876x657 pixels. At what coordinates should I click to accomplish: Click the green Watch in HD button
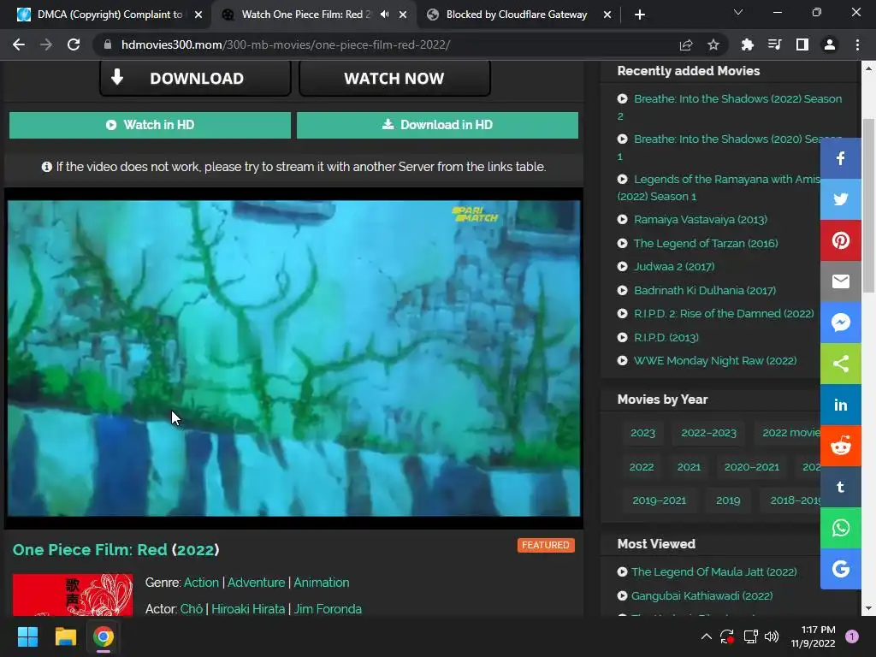pos(150,125)
